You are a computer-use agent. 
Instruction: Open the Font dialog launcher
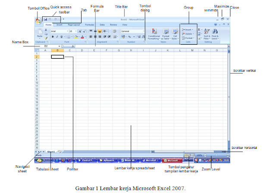[x=85, y=42]
